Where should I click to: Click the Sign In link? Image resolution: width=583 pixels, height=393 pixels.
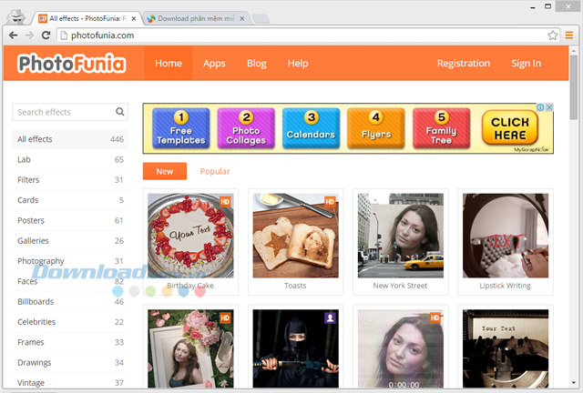[527, 63]
